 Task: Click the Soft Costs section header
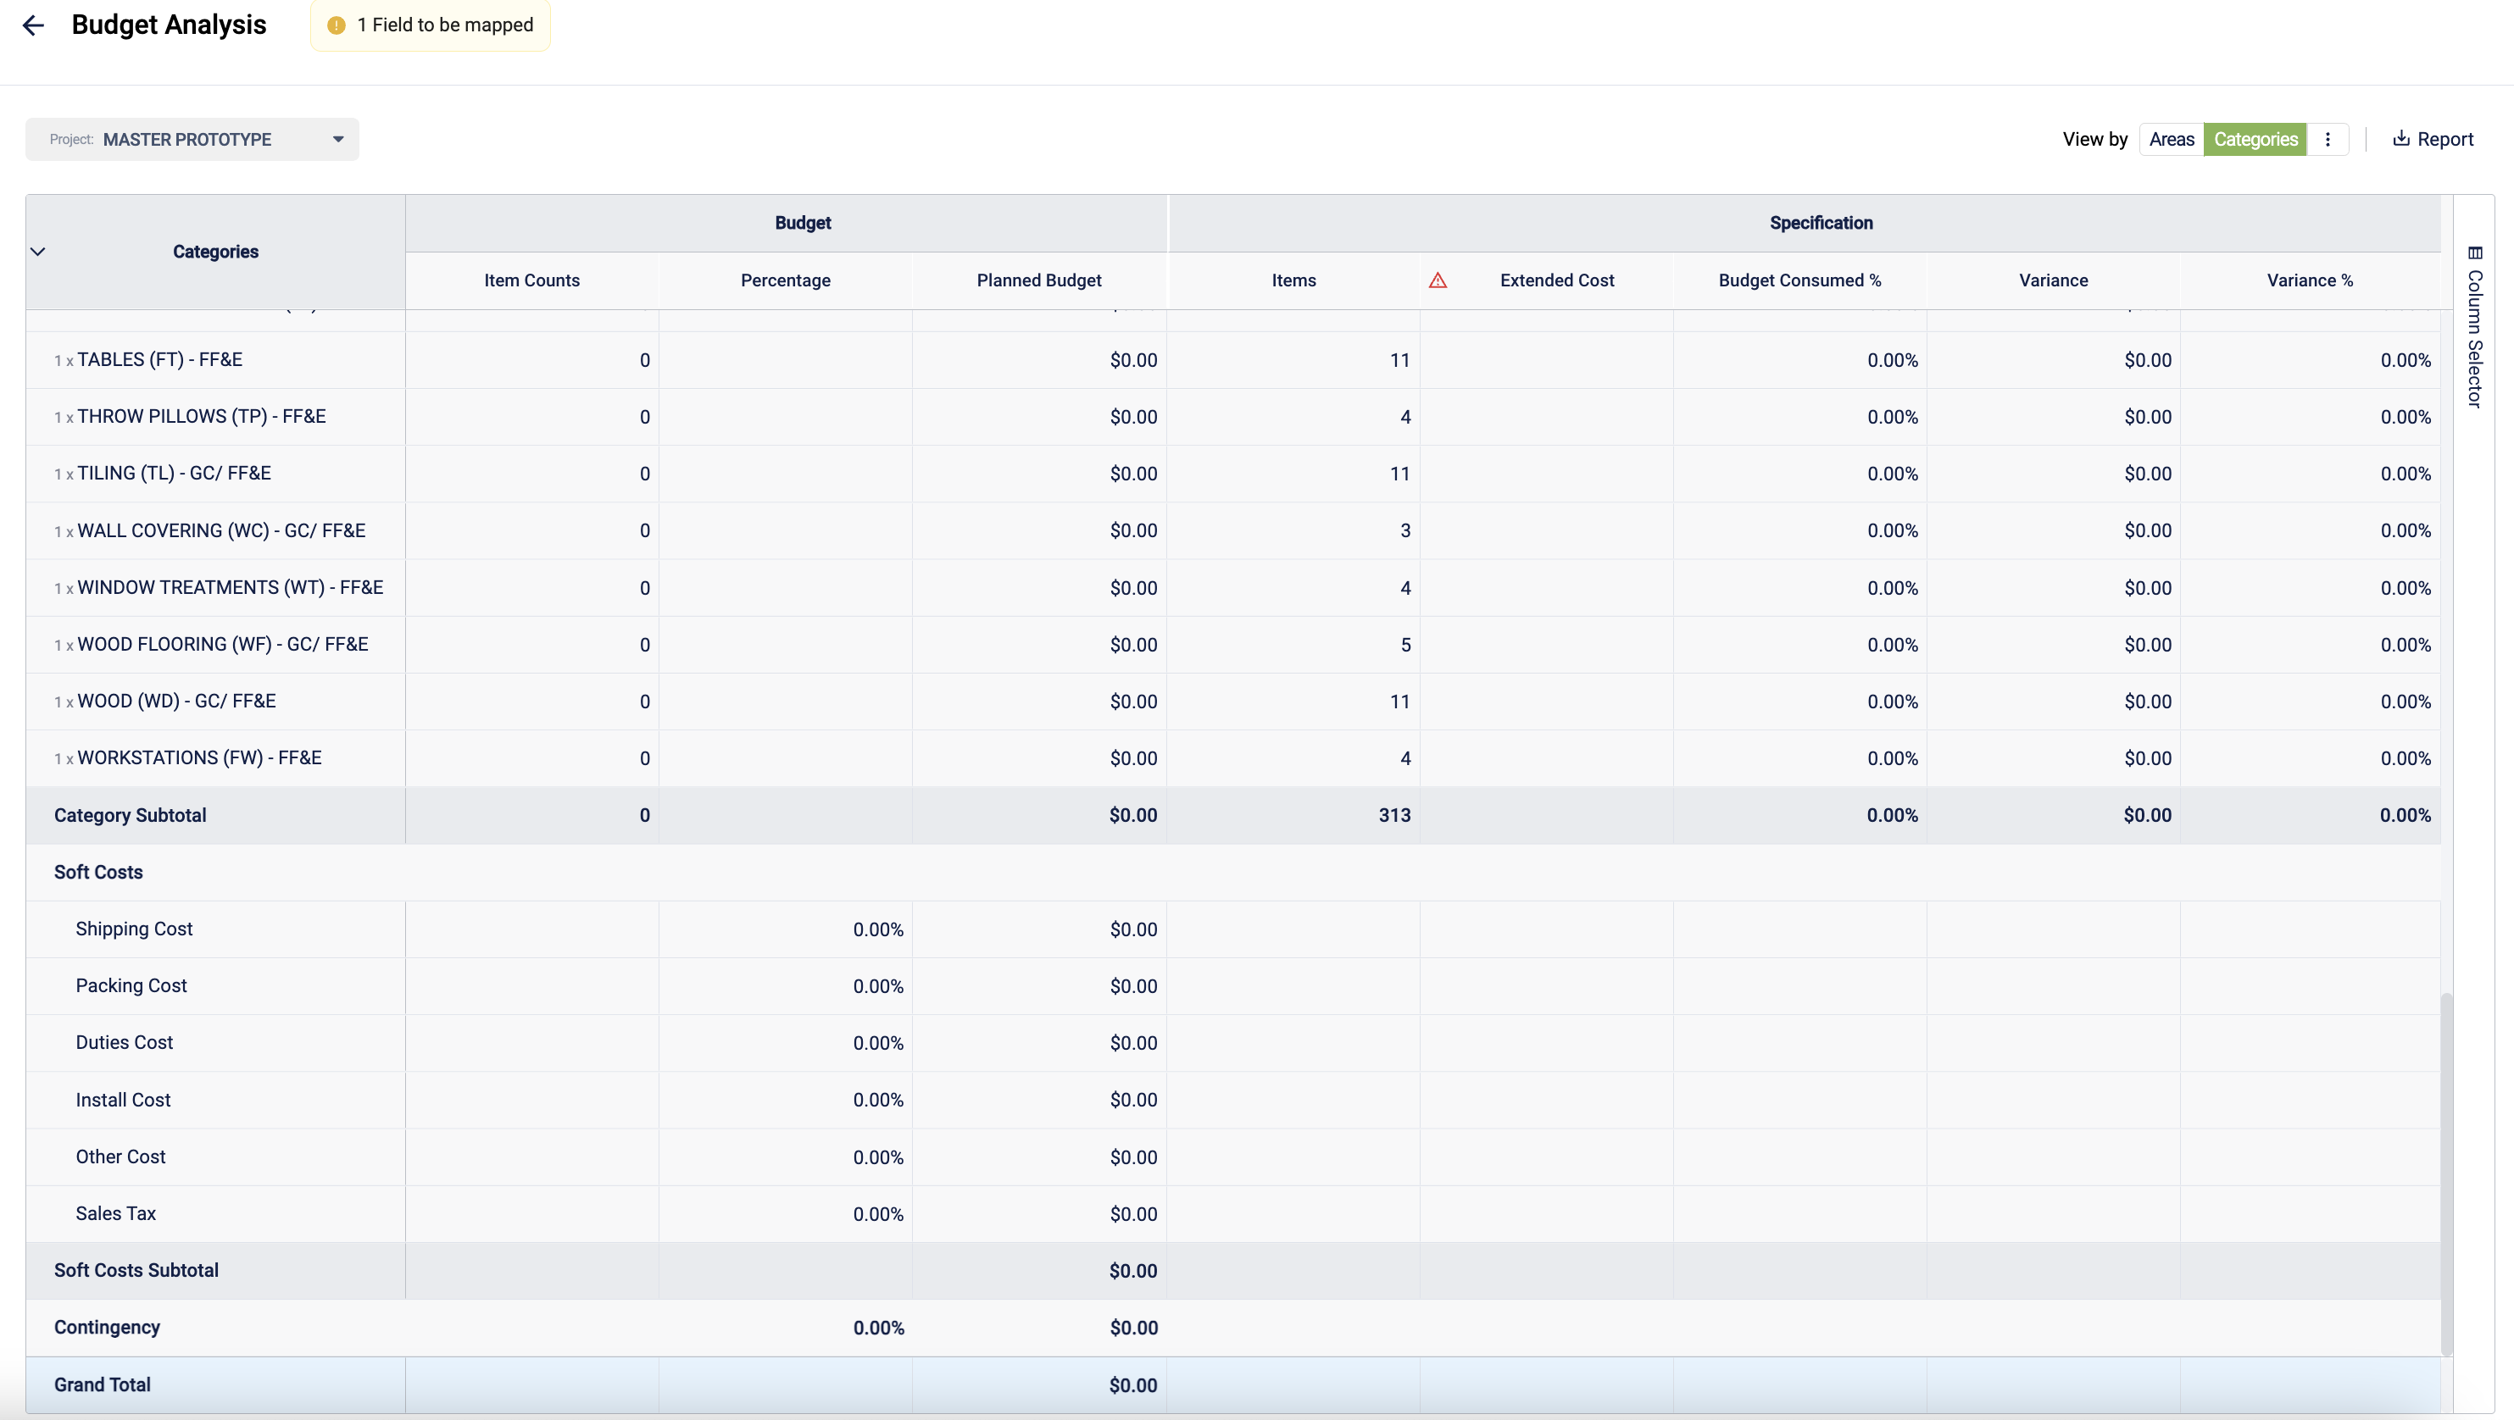click(98, 872)
